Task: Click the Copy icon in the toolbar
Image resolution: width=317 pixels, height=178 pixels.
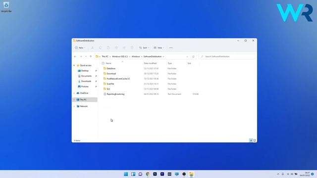Action: click(100, 48)
